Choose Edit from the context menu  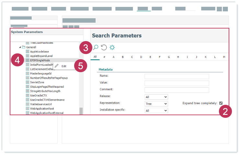click(x=64, y=66)
